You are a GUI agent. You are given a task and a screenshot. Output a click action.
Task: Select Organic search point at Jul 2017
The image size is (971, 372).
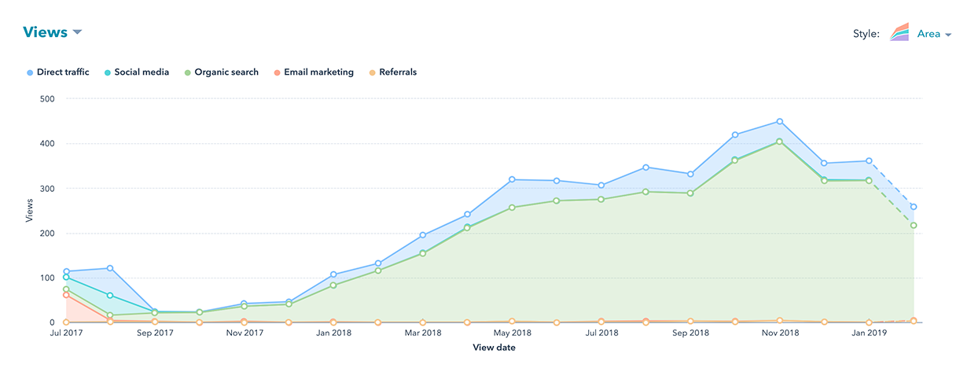click(66, 289)
